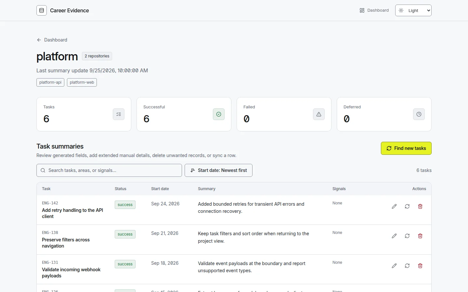Click the Task summaries heading
468x292 pixels.
60,146
